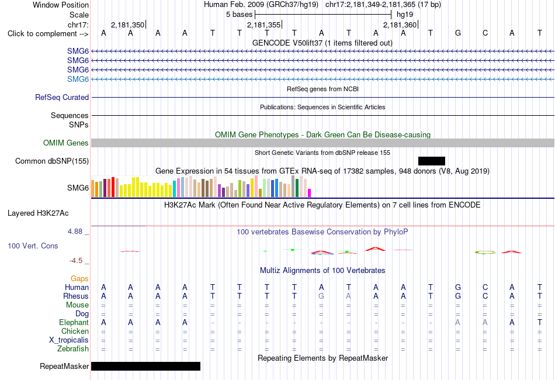The image size is (555, 380).
Task: Select the Dog alignment row label
Action: pos(82,313)
